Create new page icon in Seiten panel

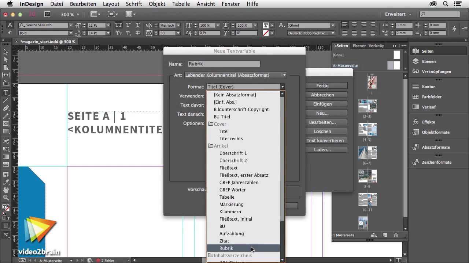click(x=385, y=235)
